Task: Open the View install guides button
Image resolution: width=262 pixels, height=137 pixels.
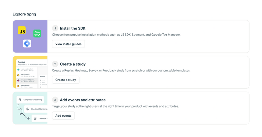Action: pos(68,44)
